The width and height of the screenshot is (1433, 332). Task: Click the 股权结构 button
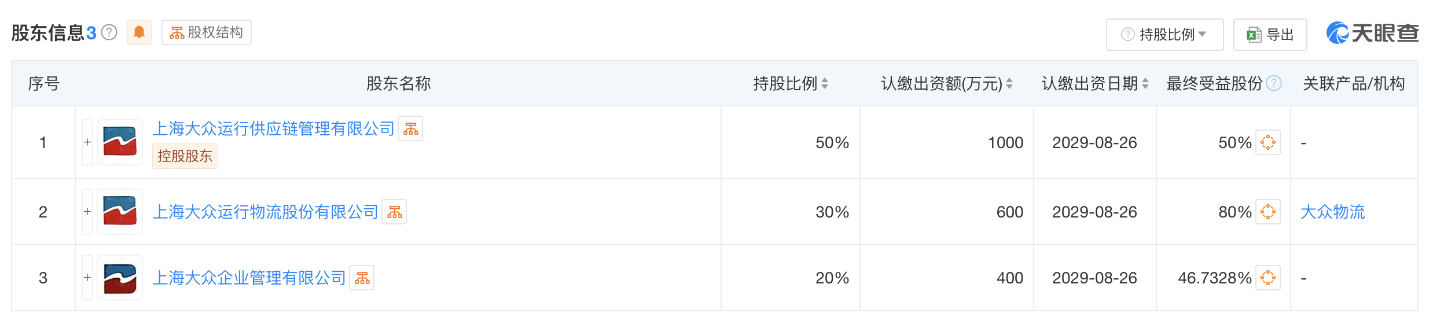pos(207,32)
